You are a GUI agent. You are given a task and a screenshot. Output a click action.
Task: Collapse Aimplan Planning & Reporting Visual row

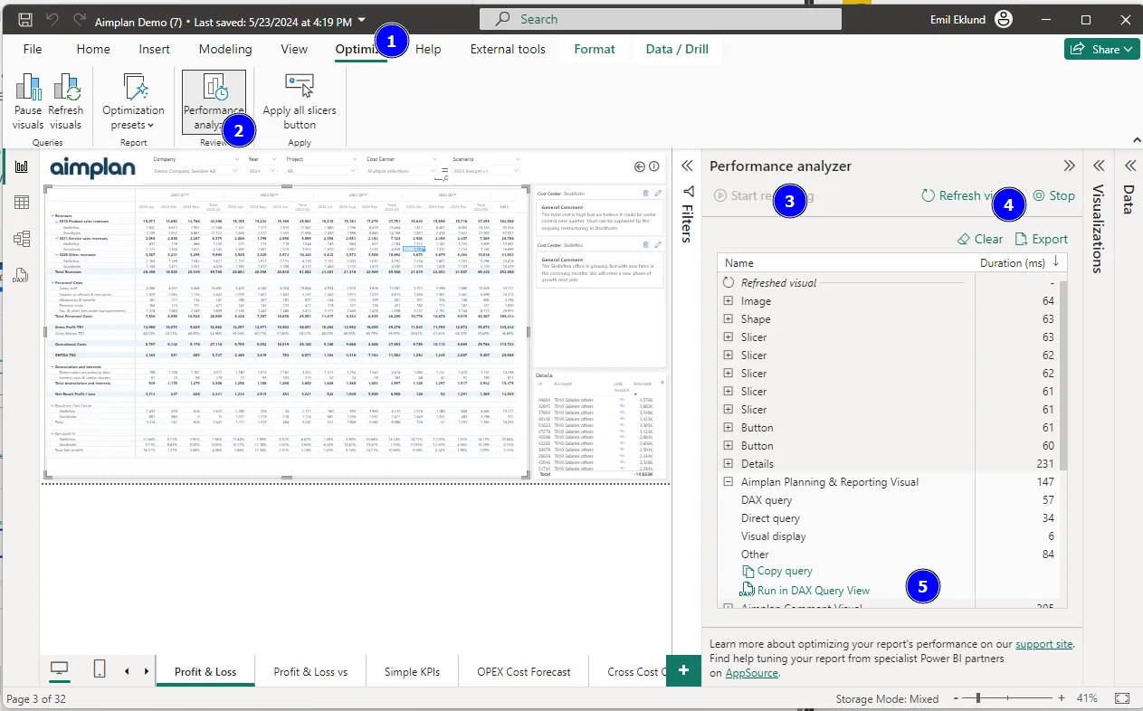coord(729,482)
